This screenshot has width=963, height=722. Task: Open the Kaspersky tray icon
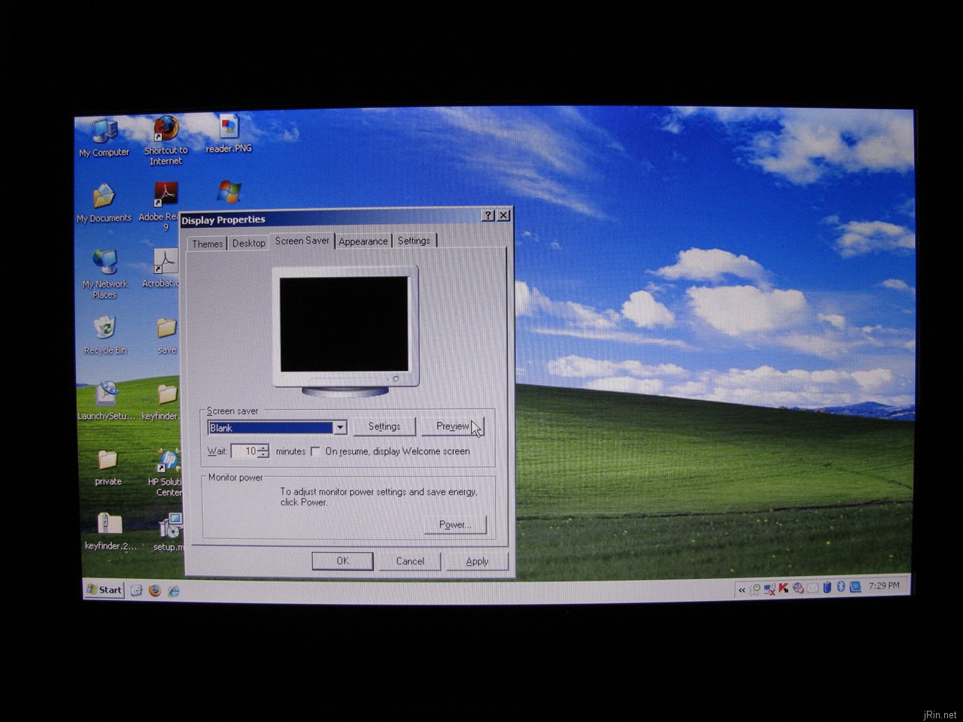[x=783, y=587]
